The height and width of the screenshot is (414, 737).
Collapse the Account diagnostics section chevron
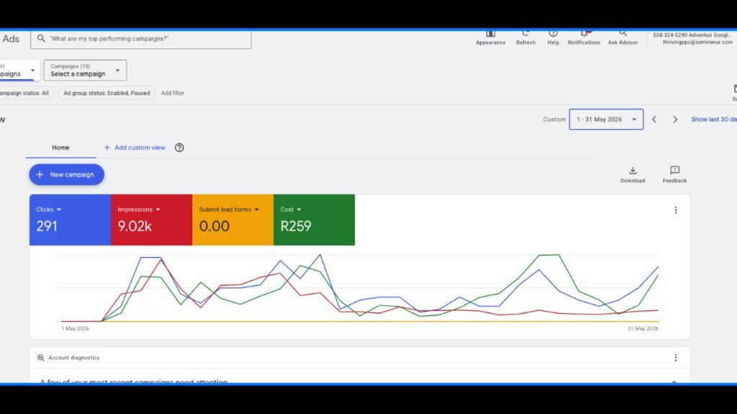point(674,382)
